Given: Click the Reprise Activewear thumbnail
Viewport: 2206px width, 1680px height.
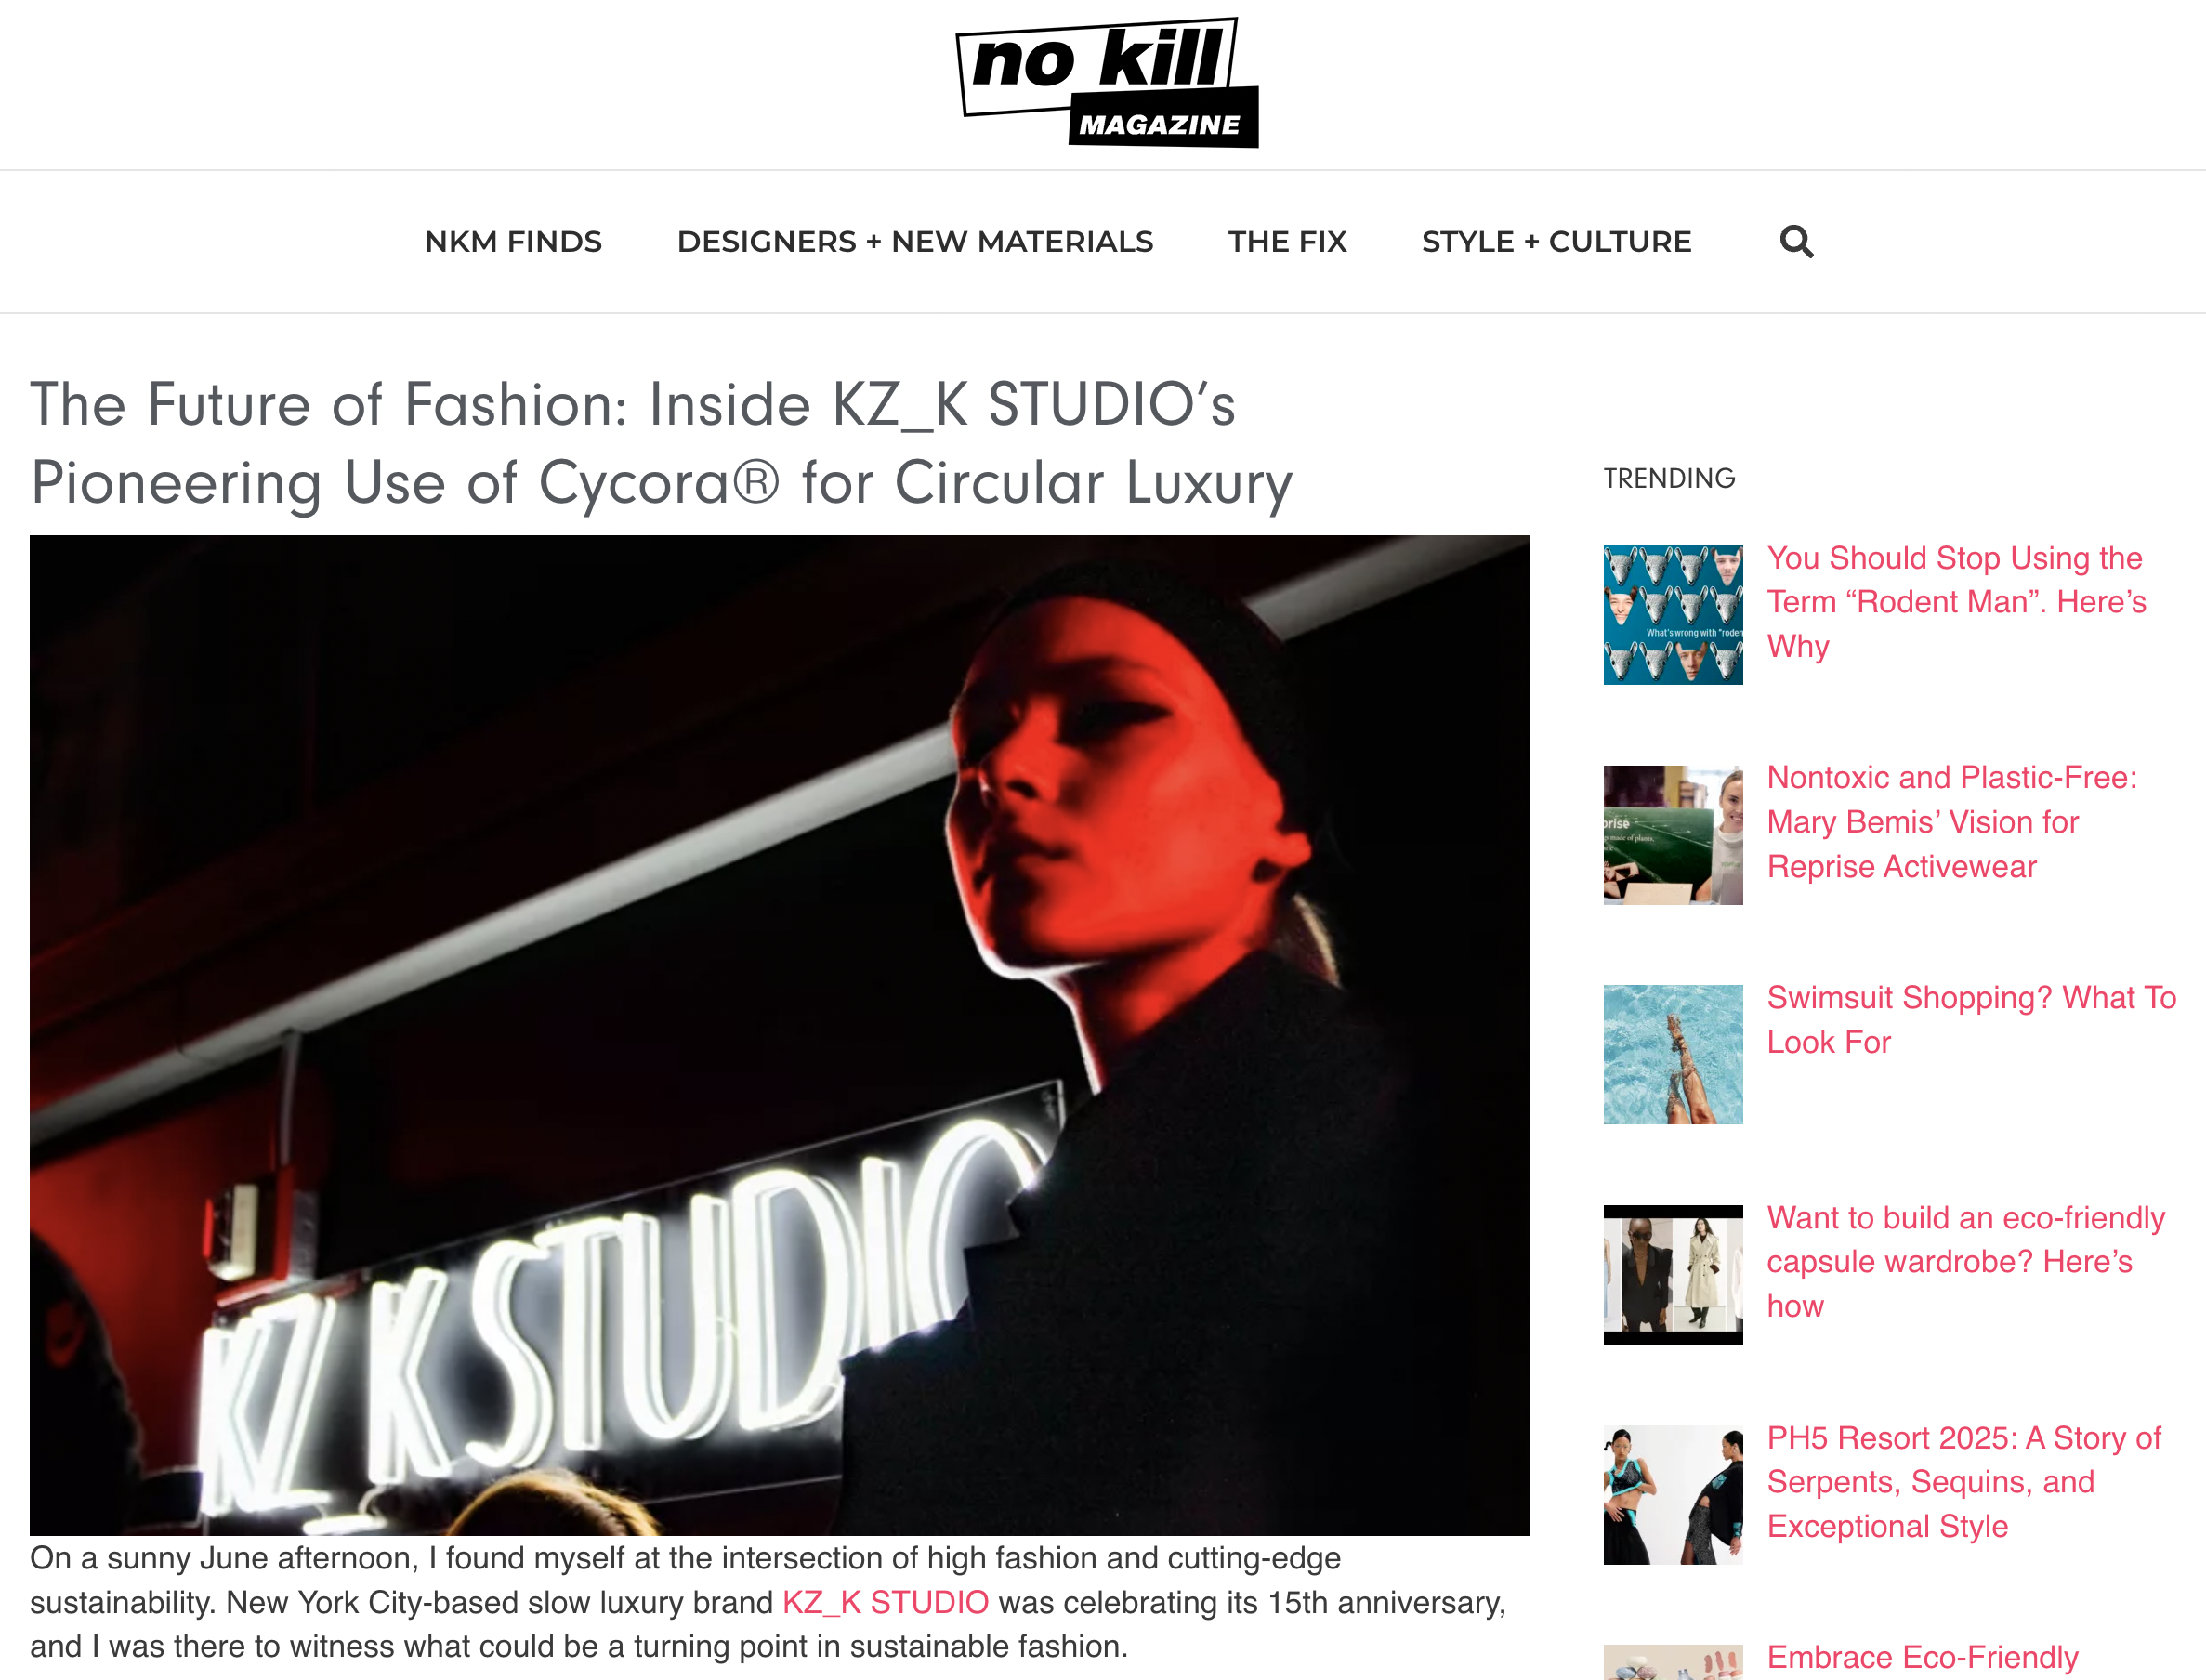Looking at the screenshot, I should (x=1673, y=835).
